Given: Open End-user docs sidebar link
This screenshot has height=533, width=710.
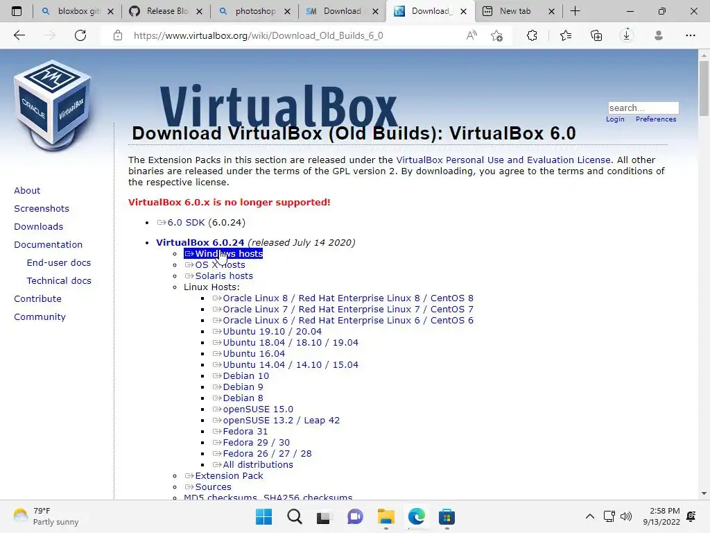Looking at the screenshot, I should pyautogui.click(x=59, y=263).
